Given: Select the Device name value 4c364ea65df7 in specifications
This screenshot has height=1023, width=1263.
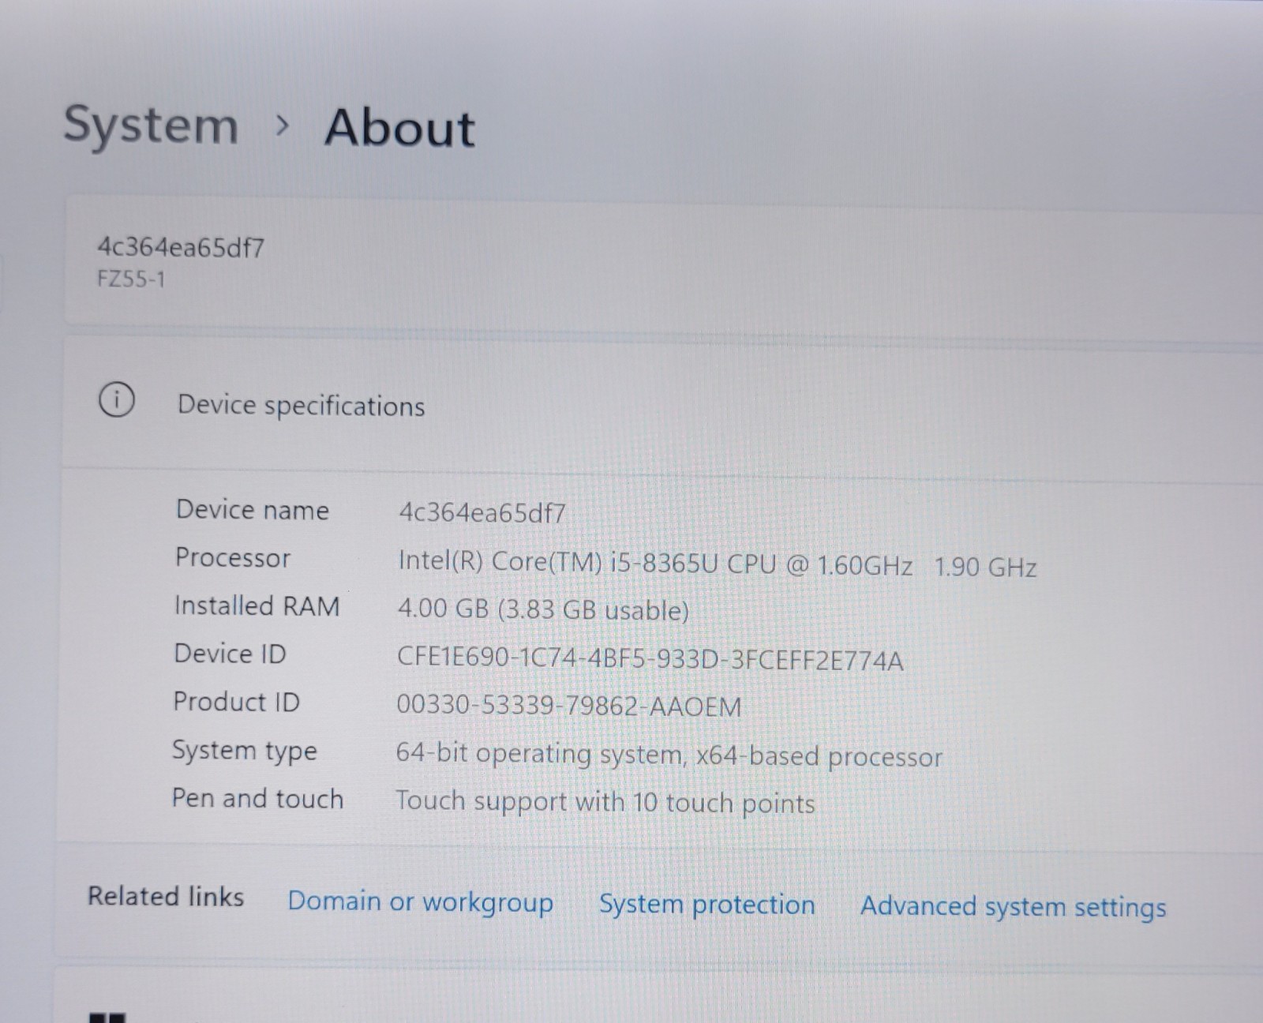Looking at the screenshot, I should [482, 513].
